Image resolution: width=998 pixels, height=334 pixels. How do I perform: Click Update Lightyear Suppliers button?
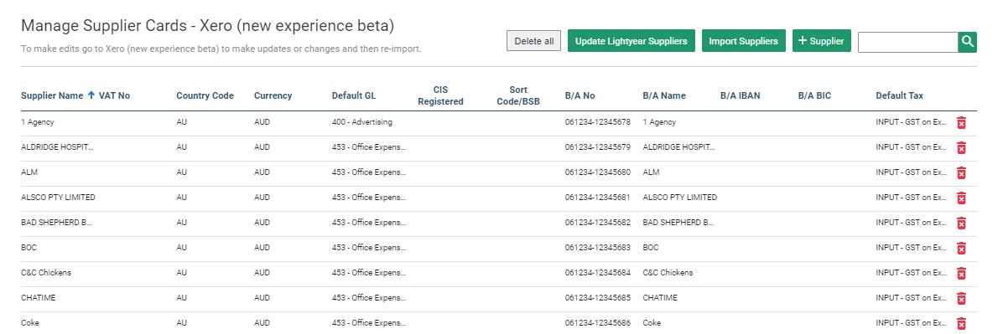point(631,41)
